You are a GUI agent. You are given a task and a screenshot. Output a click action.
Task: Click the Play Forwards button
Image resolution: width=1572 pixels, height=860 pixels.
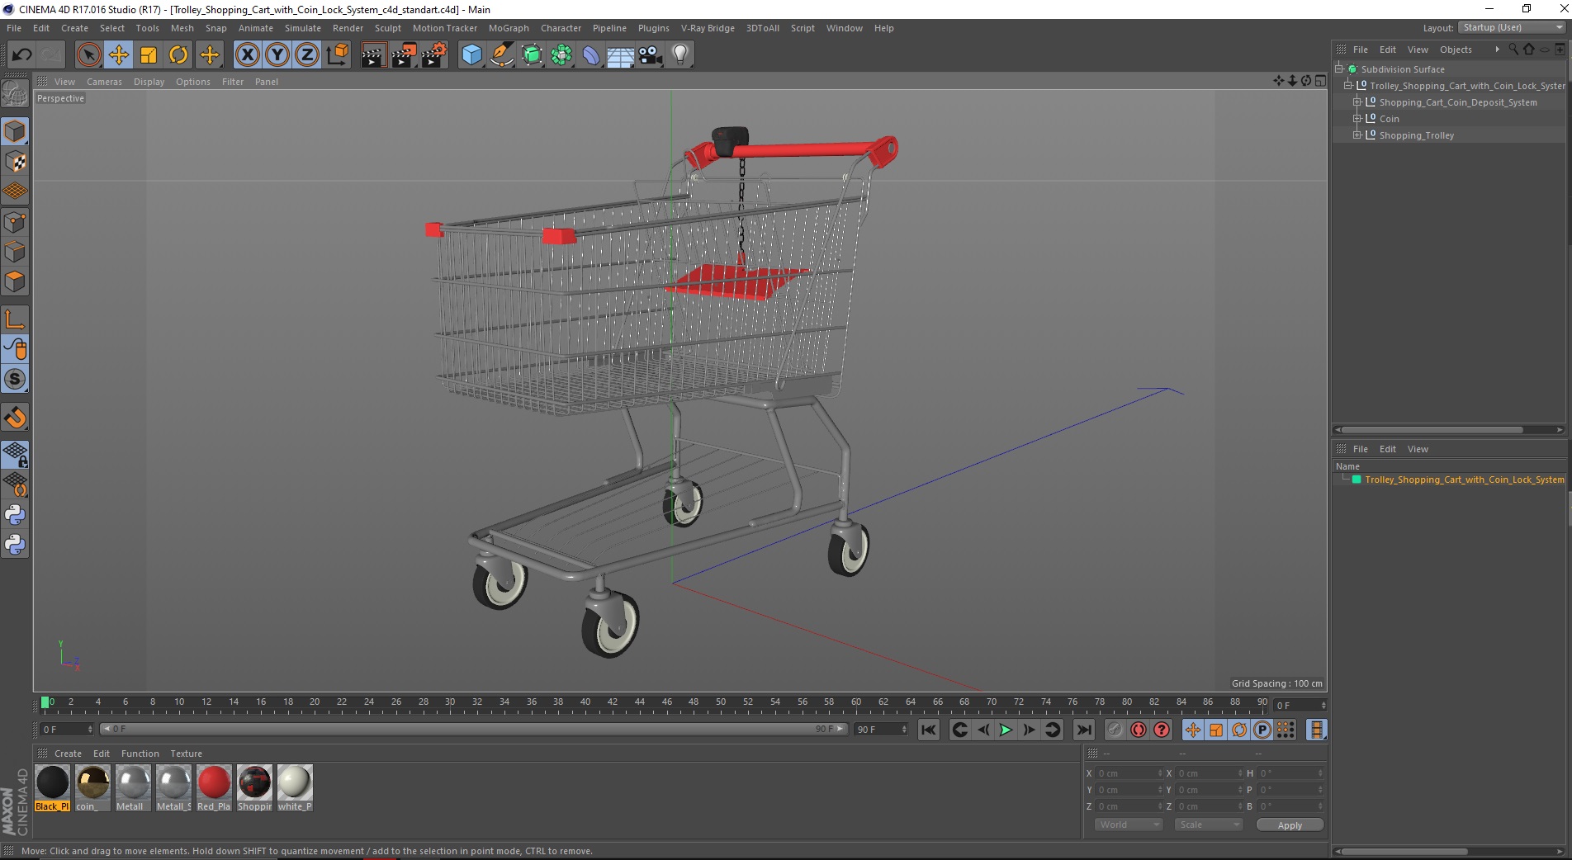coord(1006,730)
